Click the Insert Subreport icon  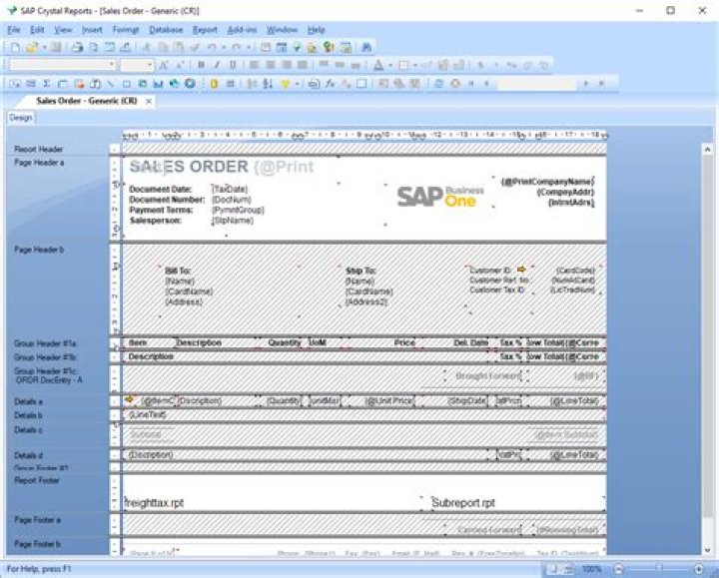pos(95,84)
